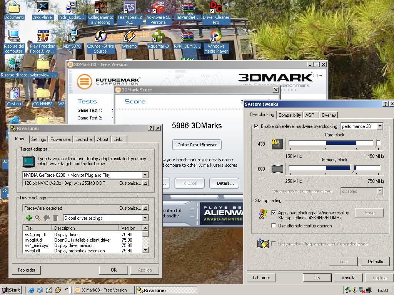
Task: Open the Links tab in RivaTuner
Action: [x=119, y=139]
